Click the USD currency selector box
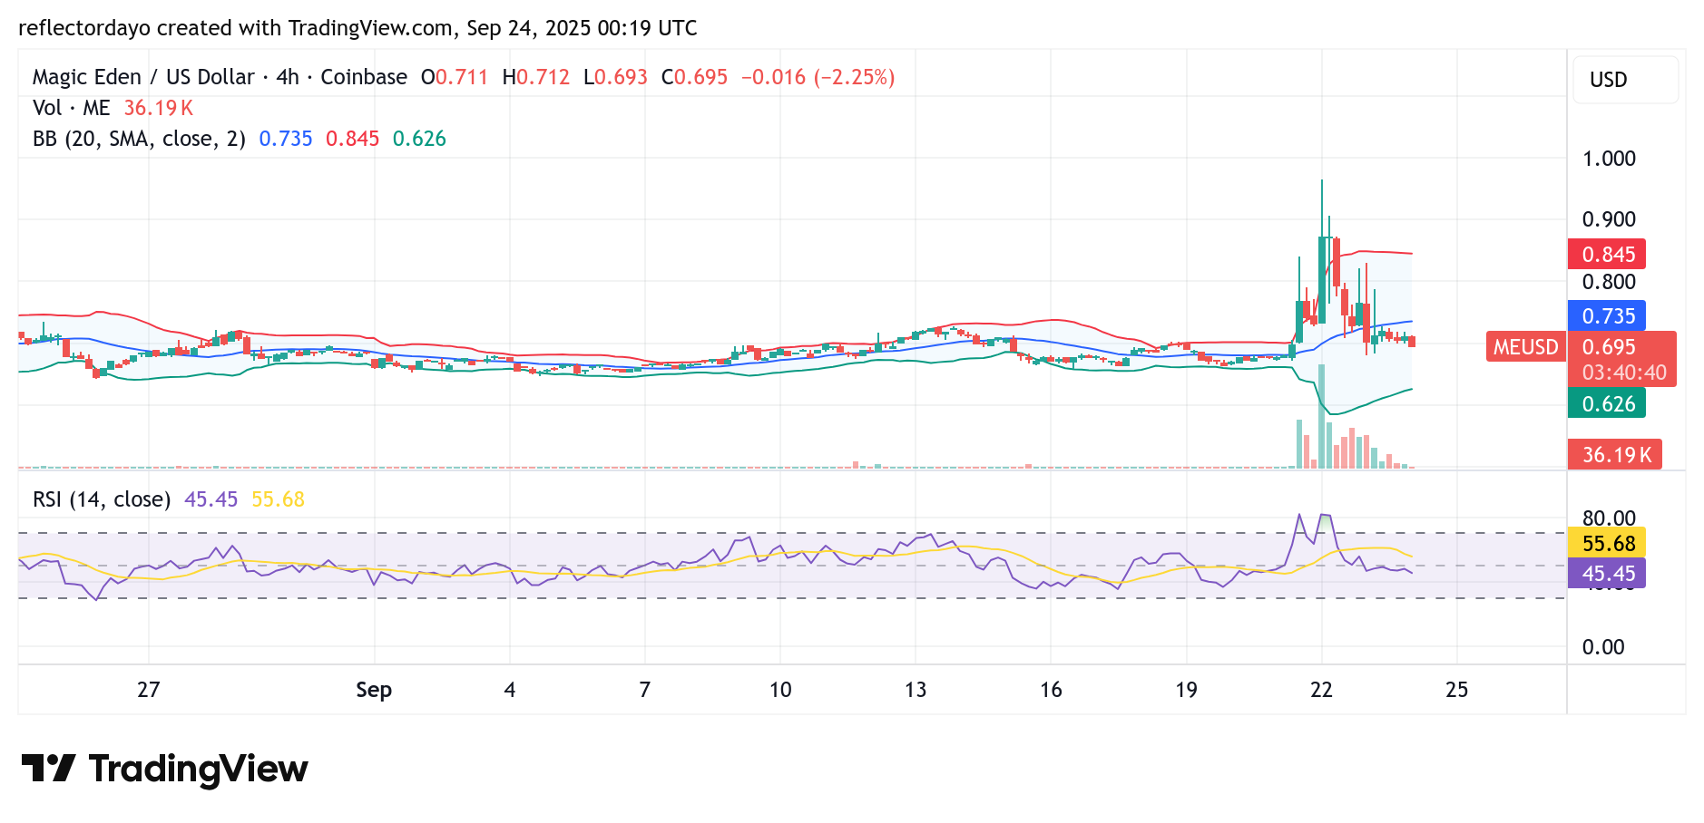Screen dimensions: 1704x823 coord(1625,80)
